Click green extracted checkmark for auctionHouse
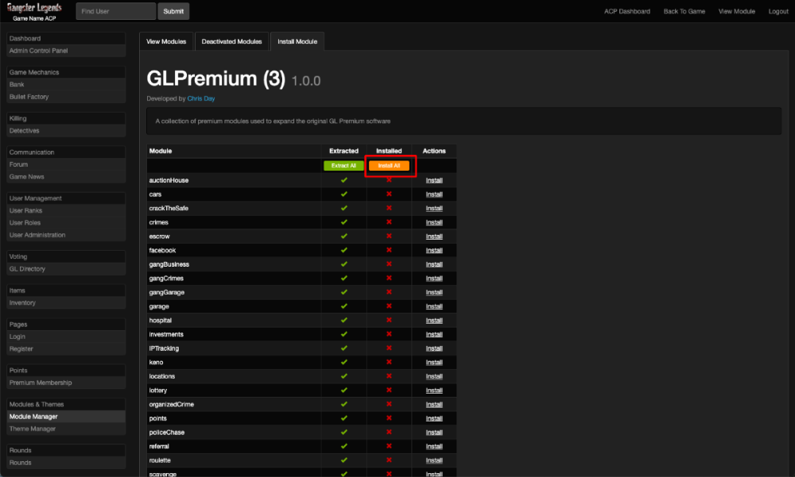The image size is (795, 477). pos(344,180)
